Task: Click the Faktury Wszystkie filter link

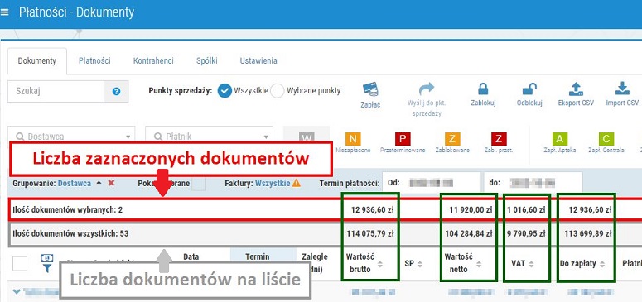Action: [x=273, y=184]
